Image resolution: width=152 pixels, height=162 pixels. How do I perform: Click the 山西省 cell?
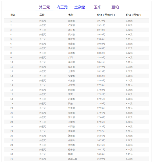tap(71, 127)
